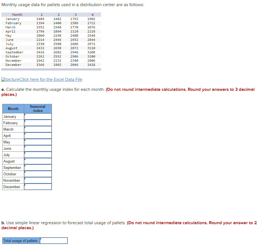The height and width of the screenshot is (247, 260).
Task: Click the blue triangle marker in January's answer box
Action: click(x=26, y=115)
